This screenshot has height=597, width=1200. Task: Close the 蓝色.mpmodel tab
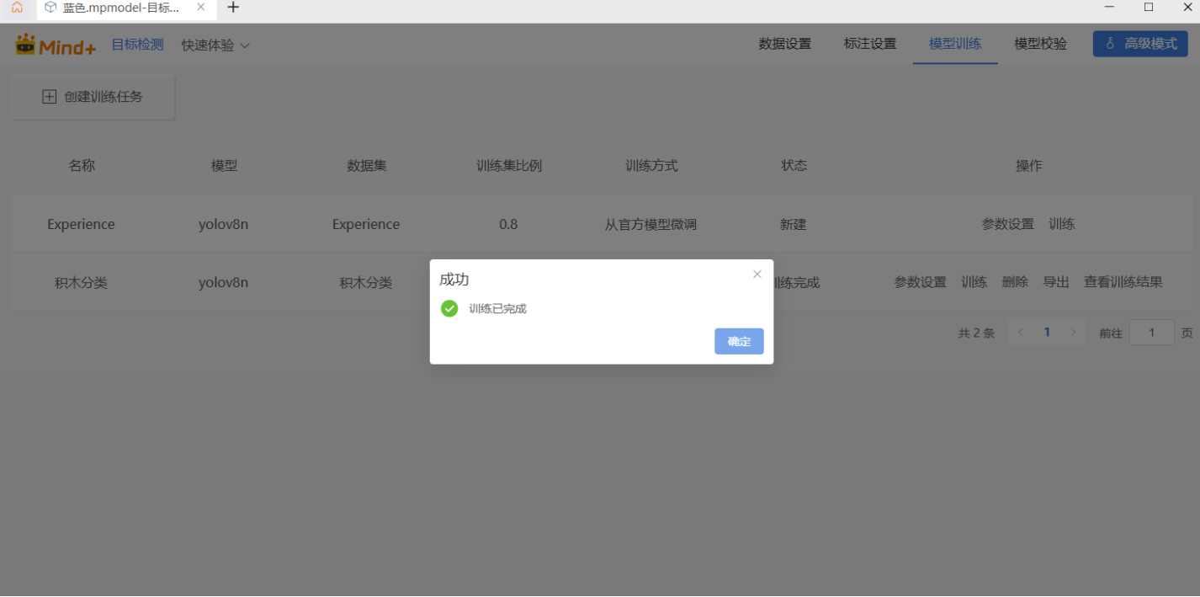[x=201, y=8]
